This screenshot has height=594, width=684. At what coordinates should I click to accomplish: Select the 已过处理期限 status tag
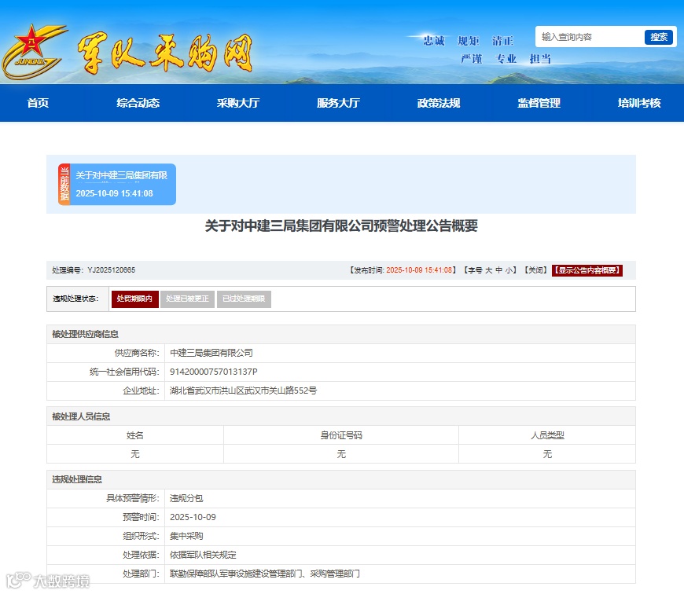244,299
